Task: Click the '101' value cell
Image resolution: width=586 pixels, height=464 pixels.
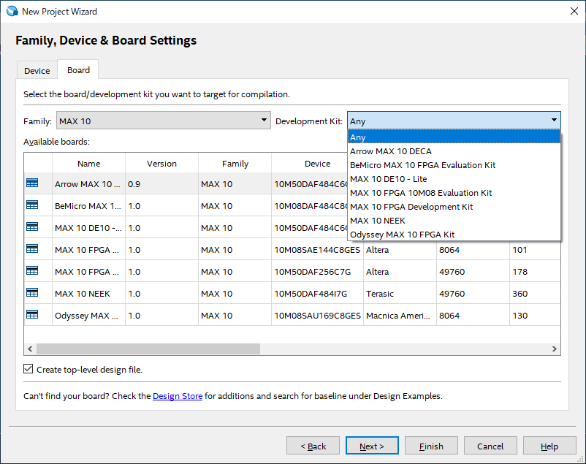Action: coord(535,249)
